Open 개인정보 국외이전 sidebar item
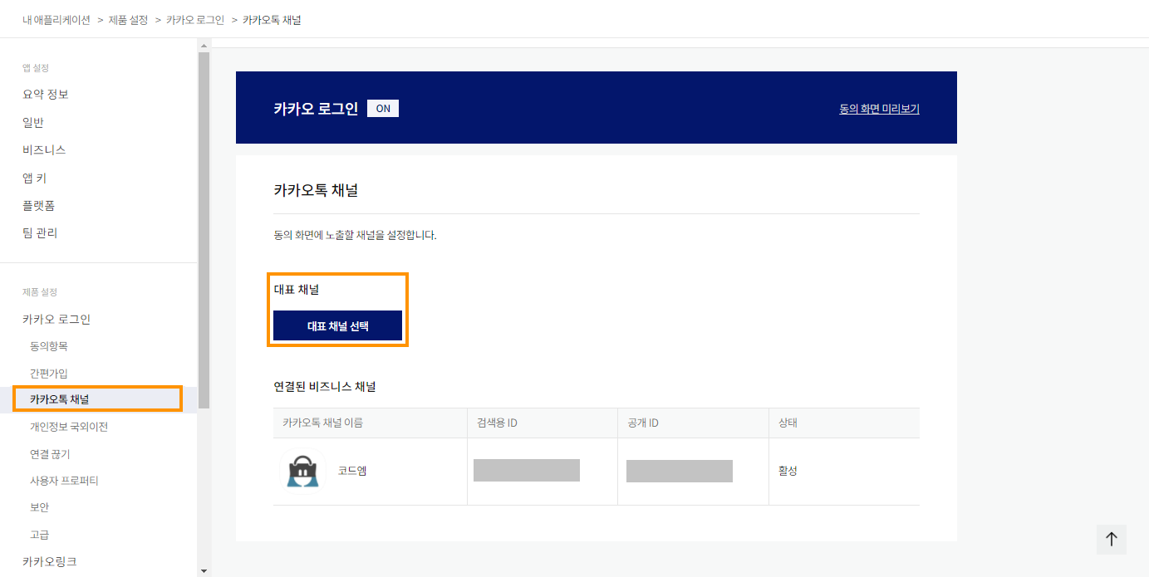This screenshot has width=1149, height=577. tap(69, 428)
